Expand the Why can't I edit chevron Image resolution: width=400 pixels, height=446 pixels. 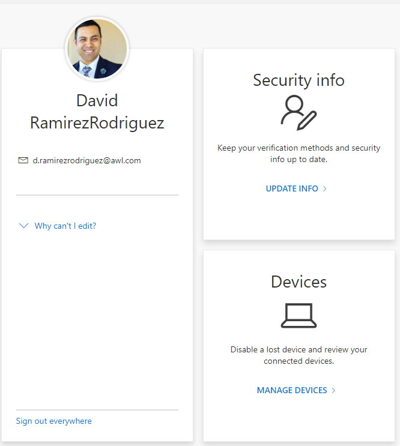pyautogui.click(x=23, y=226)
